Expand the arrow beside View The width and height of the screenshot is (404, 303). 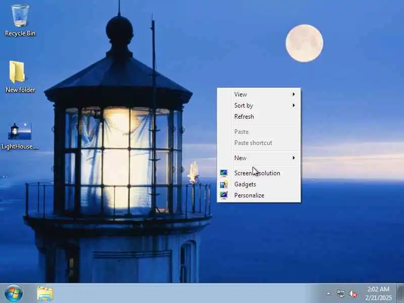293,94
